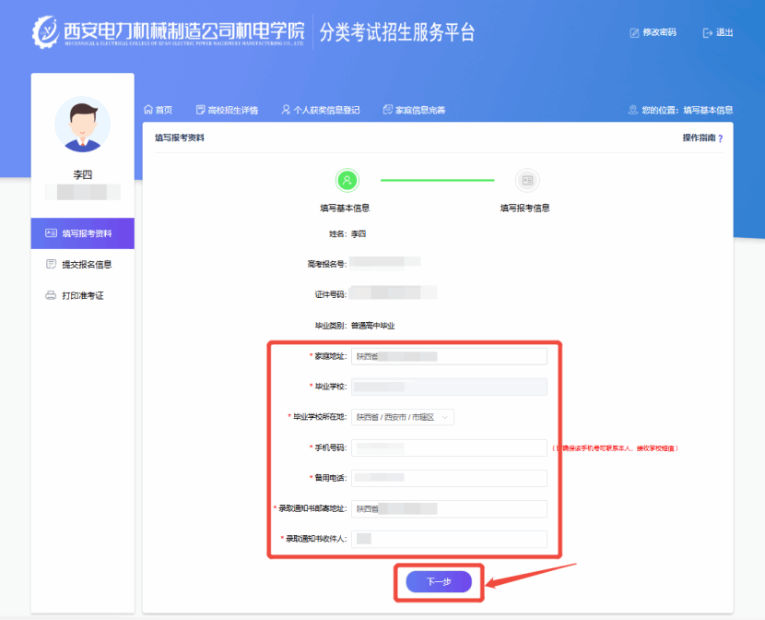
Task: Click the 修改密码 edit icon
Action: 634,33
